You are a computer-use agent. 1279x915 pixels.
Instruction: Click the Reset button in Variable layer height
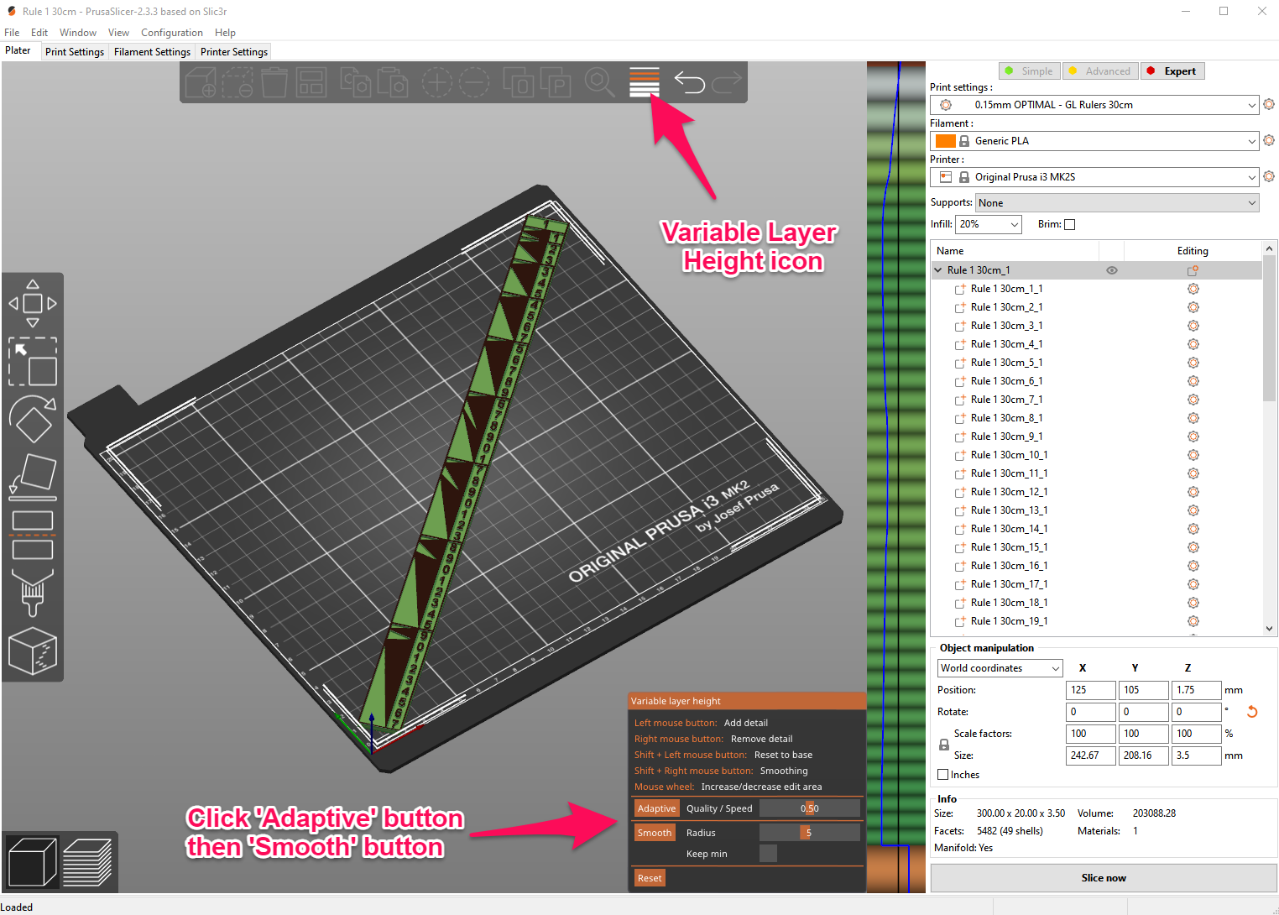pyautogui.click(x=650, y=878)
